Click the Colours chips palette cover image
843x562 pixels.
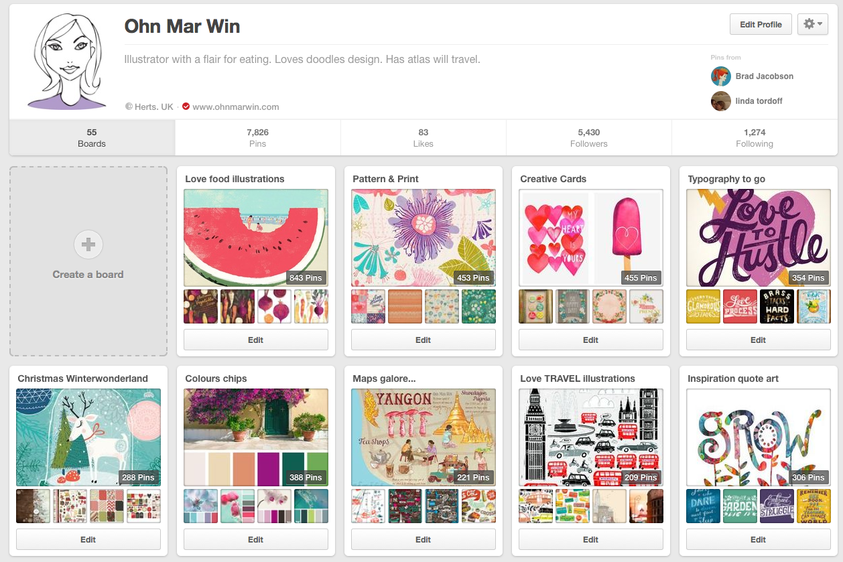pyautogui.click(x=256, y=437)
